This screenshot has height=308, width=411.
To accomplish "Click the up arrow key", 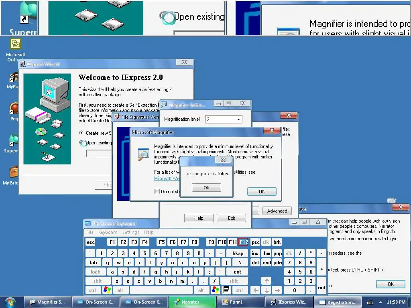I will tap(267, 281).
